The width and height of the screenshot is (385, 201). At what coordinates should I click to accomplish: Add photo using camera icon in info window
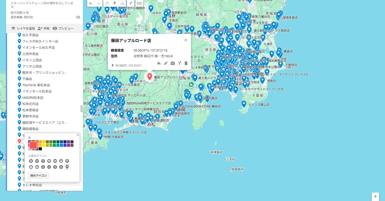173,63
